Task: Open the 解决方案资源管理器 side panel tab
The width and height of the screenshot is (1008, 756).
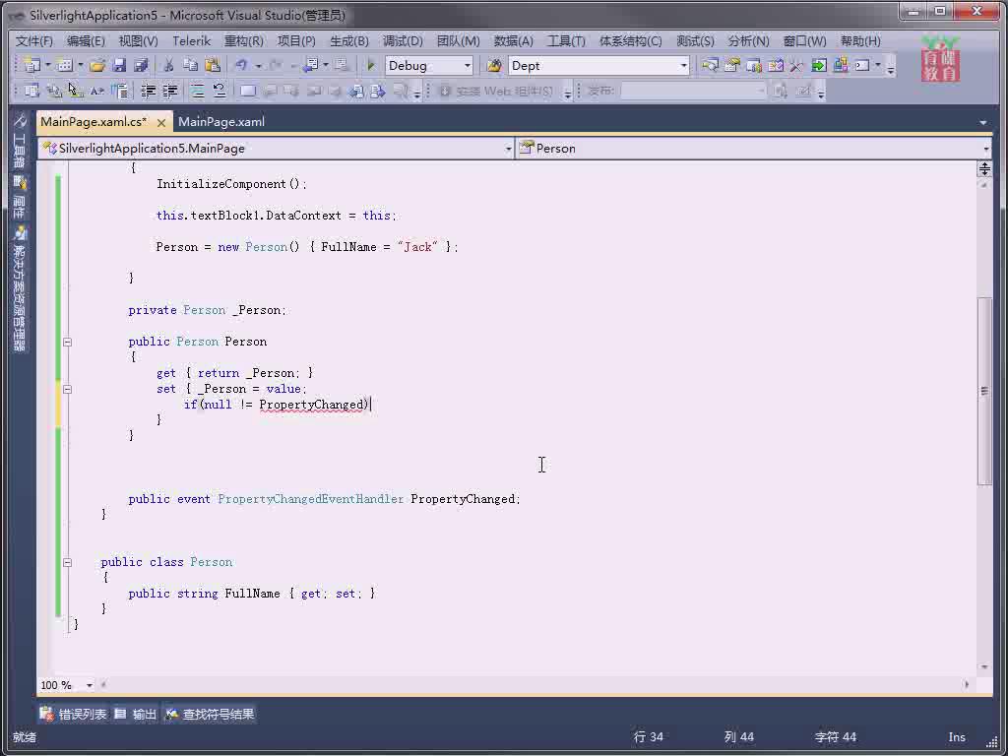Action: [20, 290]
